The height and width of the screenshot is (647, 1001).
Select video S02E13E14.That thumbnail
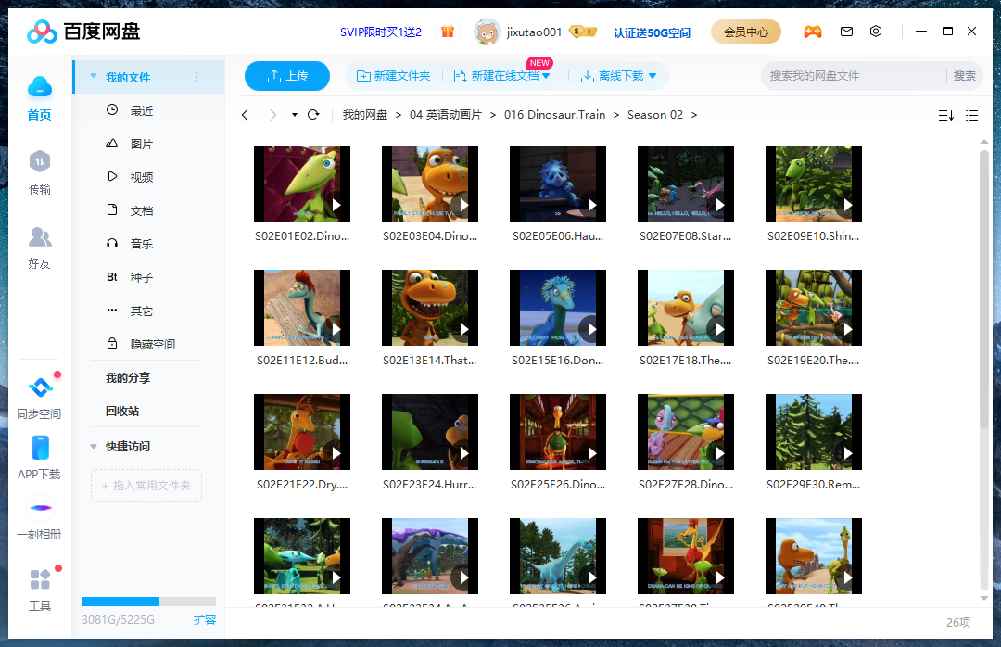(x=430, y=308)
